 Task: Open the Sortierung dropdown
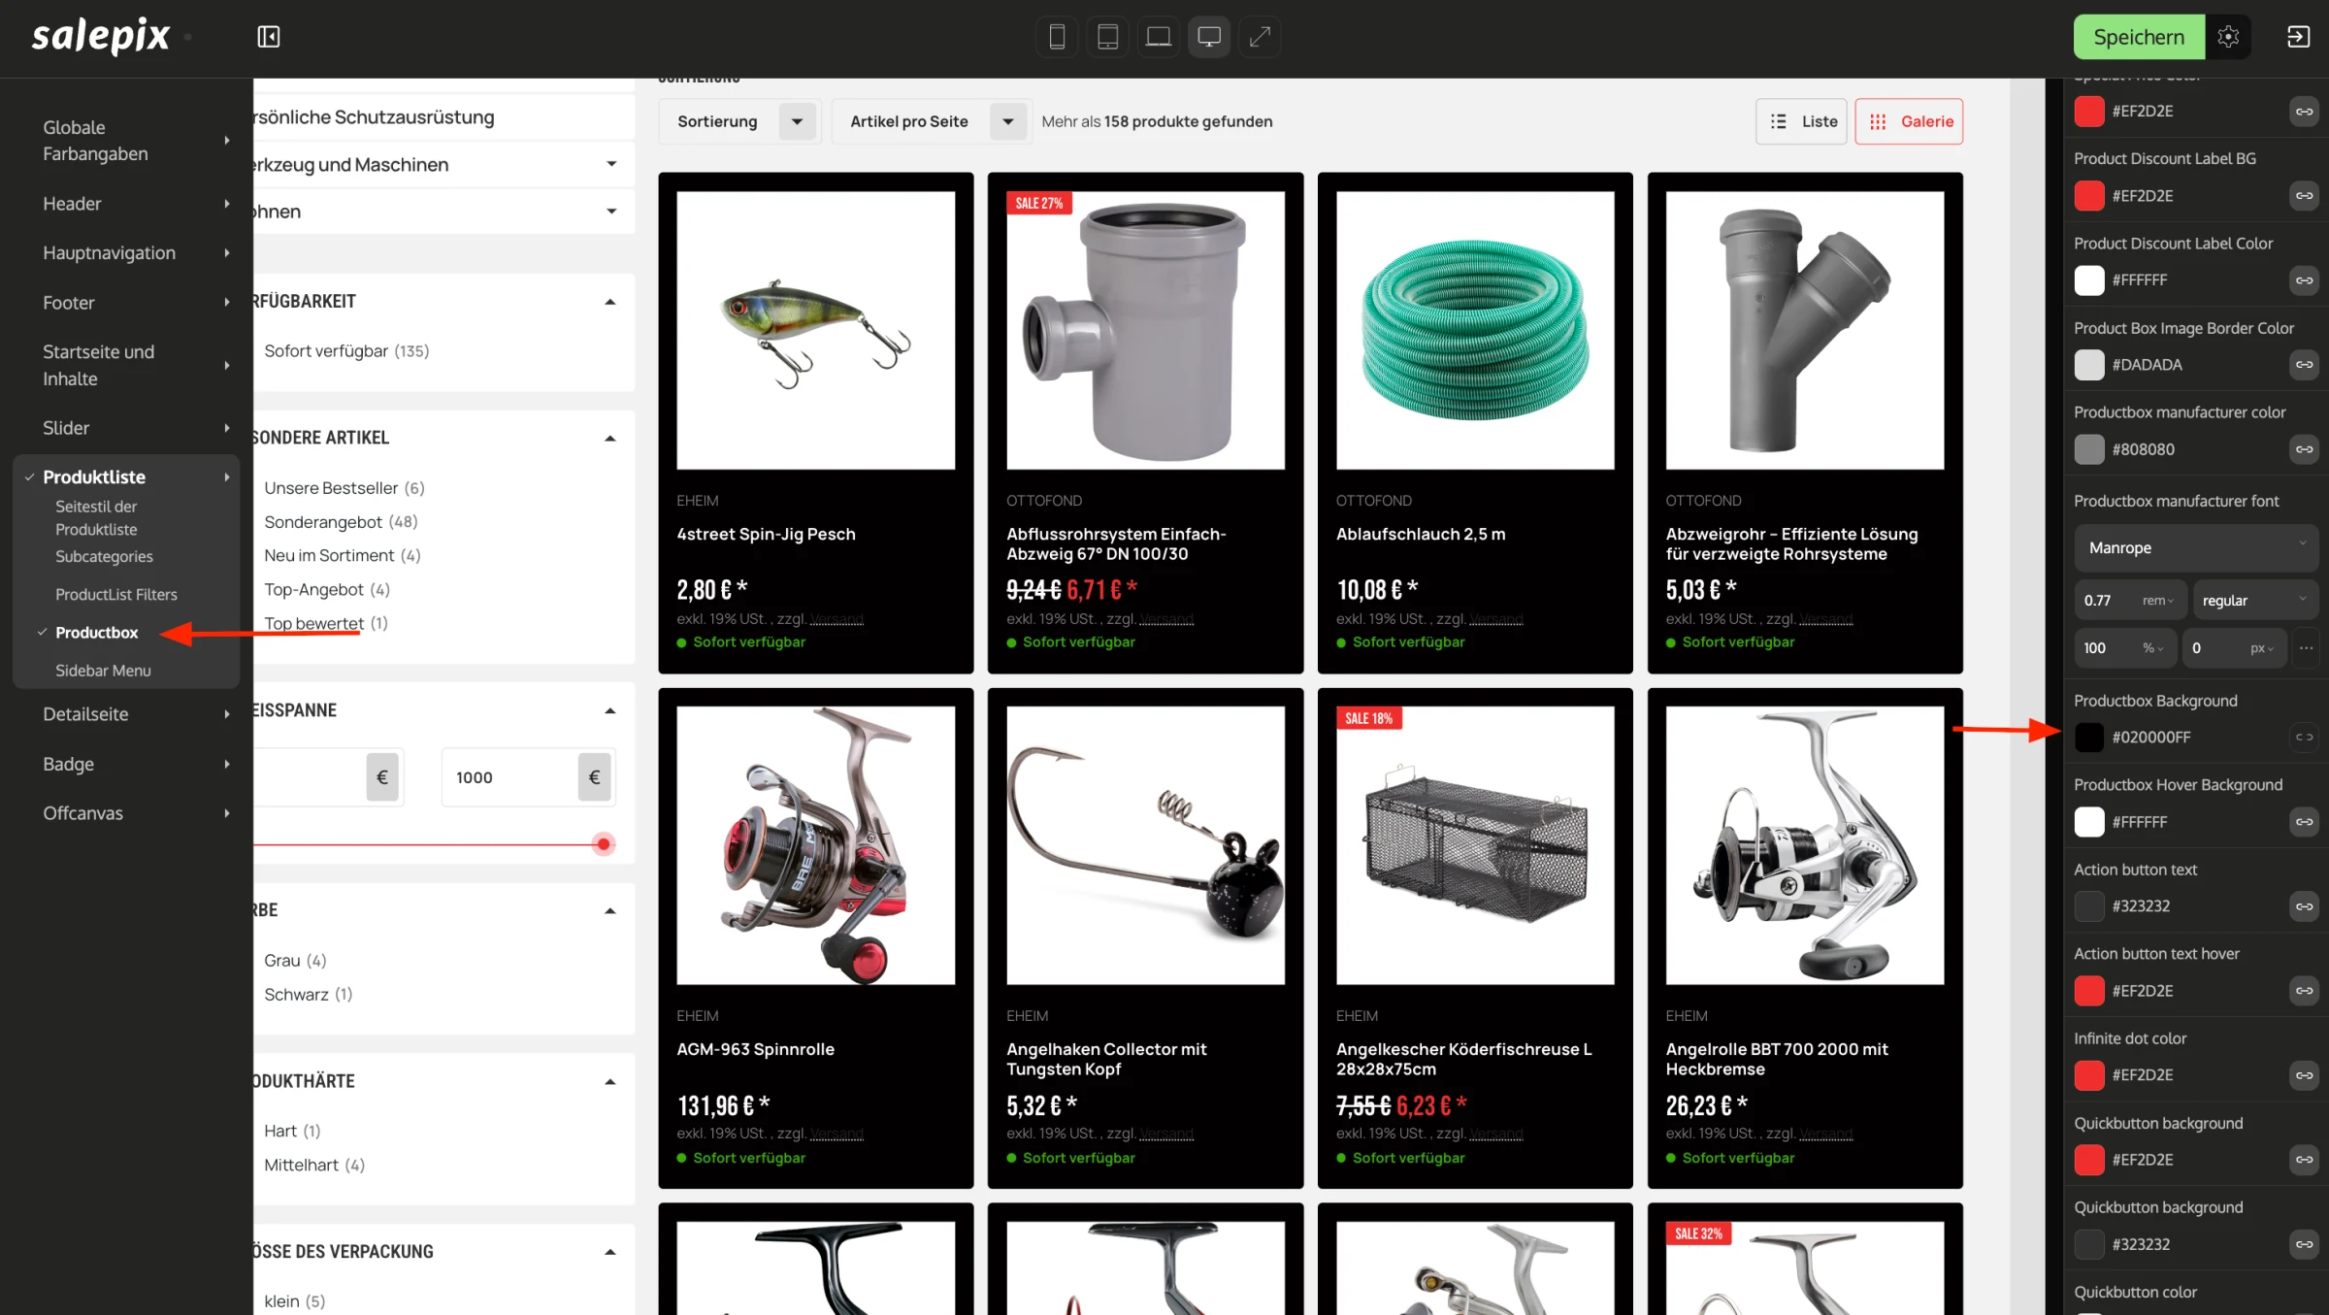[x=738, y=121]
